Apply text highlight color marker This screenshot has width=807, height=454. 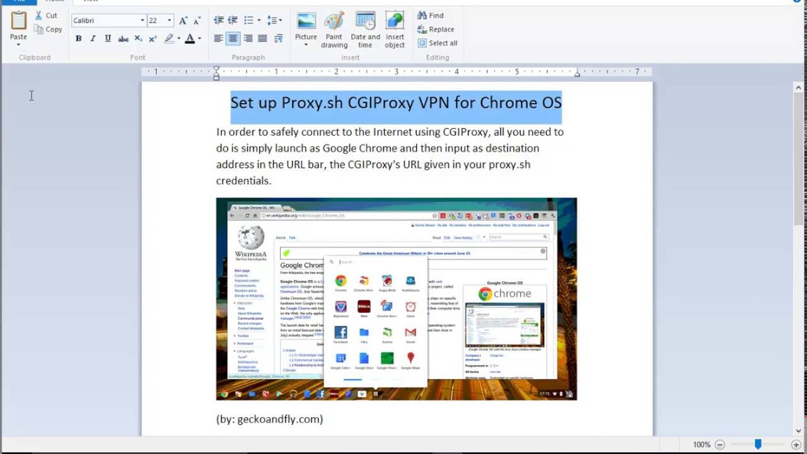[x=168, y=38]
